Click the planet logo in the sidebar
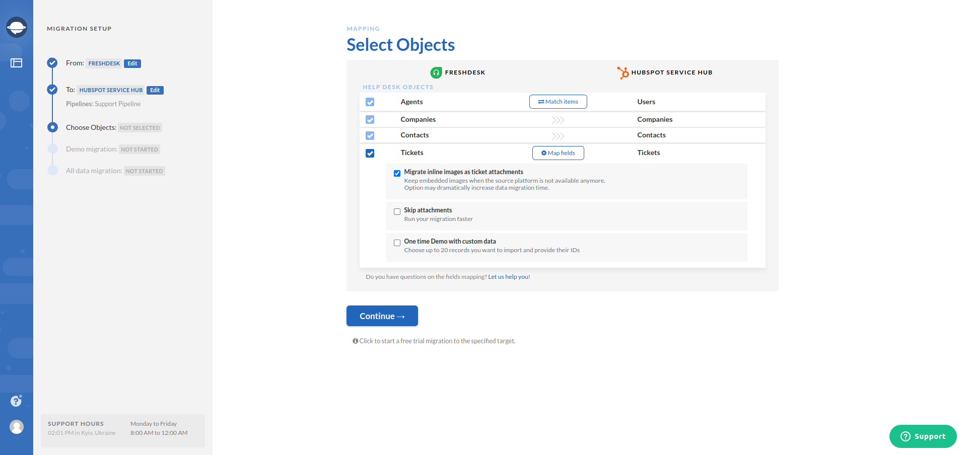Viewport: 967px width, 455px height. [17, 27]
